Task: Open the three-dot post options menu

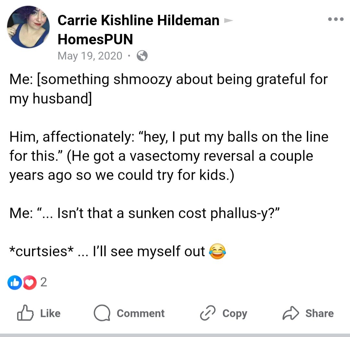Action: tap(335, 19)
